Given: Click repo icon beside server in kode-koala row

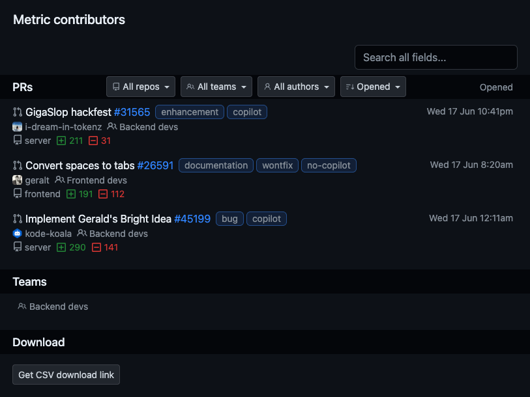Looking at the screenshot, I should pos(18,247).
